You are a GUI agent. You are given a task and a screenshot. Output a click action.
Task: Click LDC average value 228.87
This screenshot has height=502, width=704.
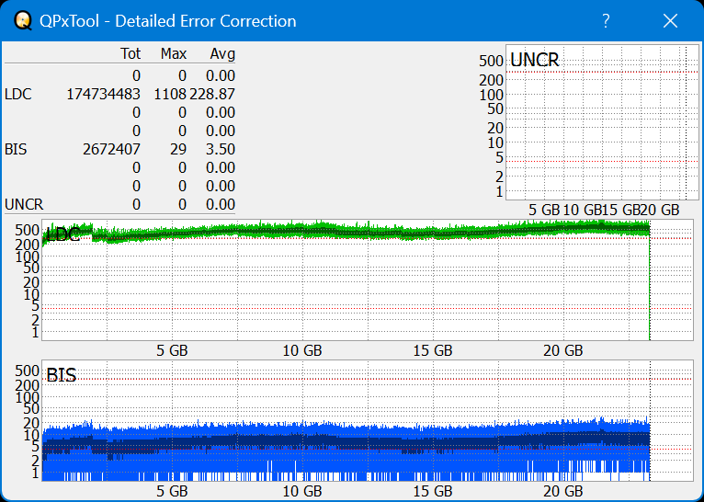point(212,95)
